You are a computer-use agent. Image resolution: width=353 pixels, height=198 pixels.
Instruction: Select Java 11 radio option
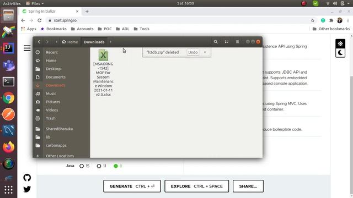pos(99,166)
